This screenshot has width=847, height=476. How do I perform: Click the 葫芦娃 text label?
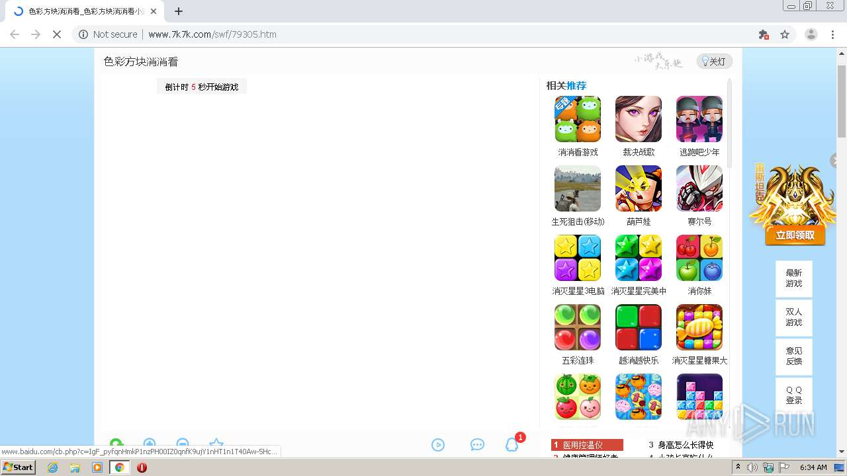point(639,221)
